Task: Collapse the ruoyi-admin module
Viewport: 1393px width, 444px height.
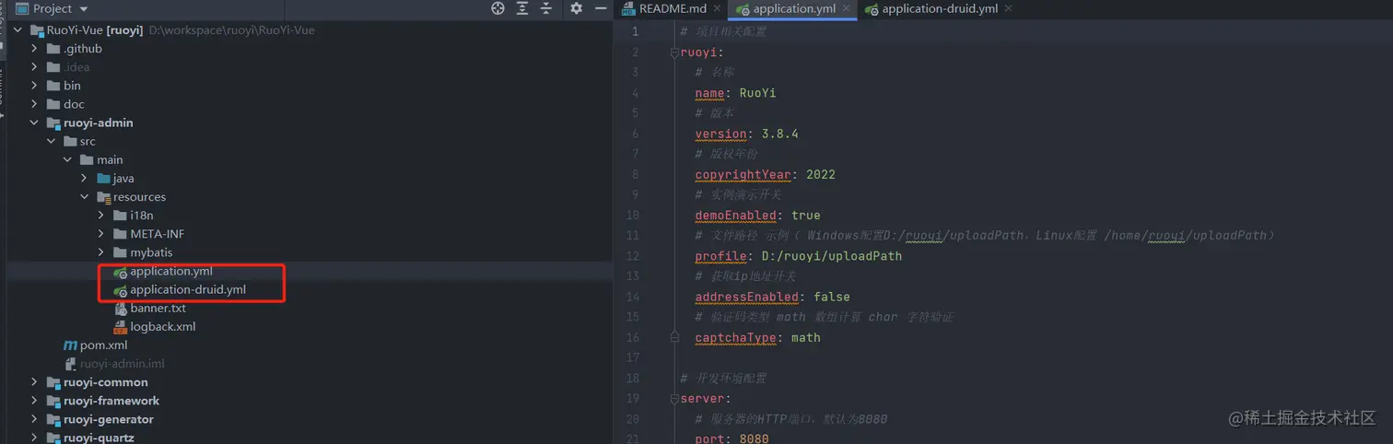Action: 34,123
